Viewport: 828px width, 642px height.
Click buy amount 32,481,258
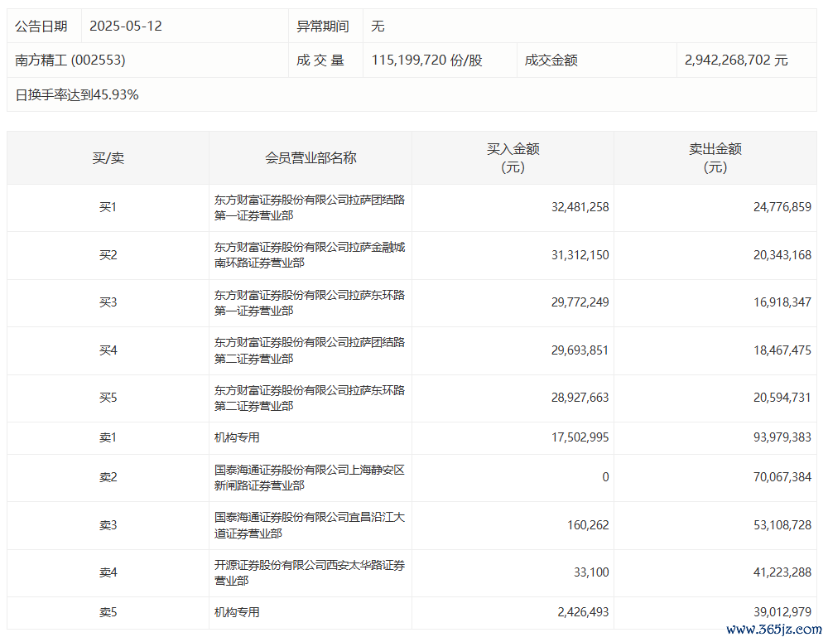pyautogui.click(x=580, y=207)
